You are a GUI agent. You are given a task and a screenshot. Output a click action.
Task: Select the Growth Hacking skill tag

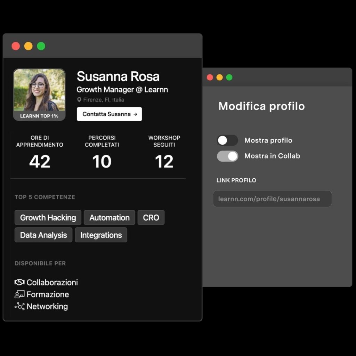tap(48, 218)
